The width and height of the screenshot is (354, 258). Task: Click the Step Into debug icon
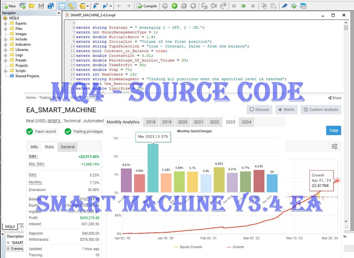point(204,6)
